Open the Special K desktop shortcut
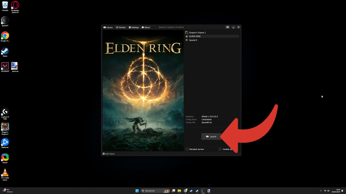This screenshot has width=346, height=194. click(5, 22)
